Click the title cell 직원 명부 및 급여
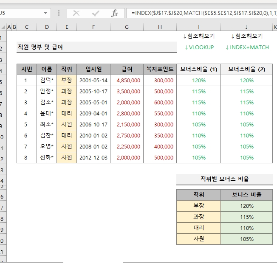 96,47
